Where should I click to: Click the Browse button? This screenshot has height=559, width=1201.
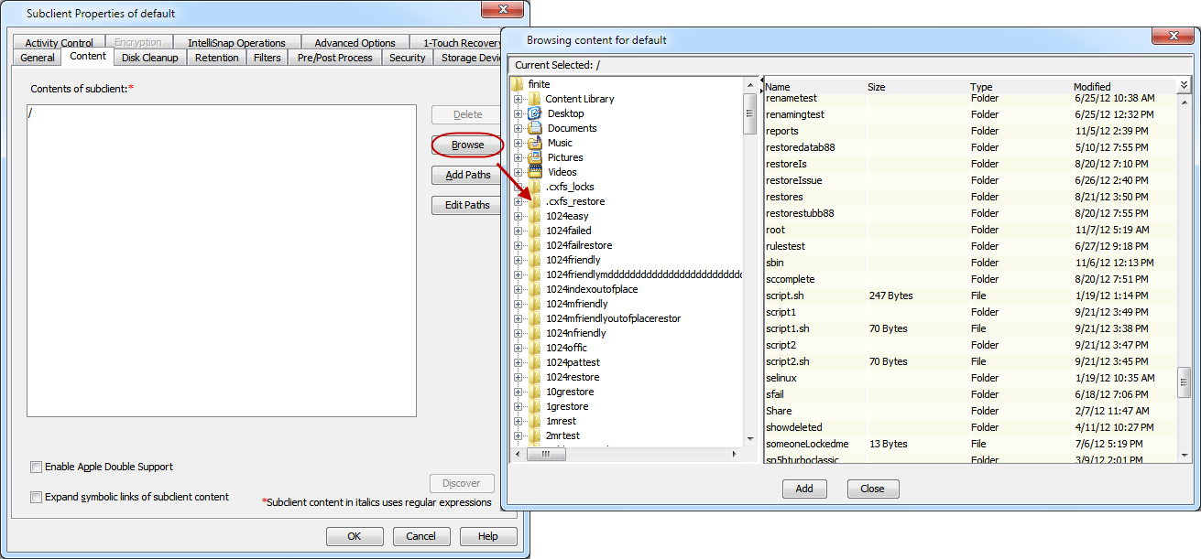pos(465,145)
